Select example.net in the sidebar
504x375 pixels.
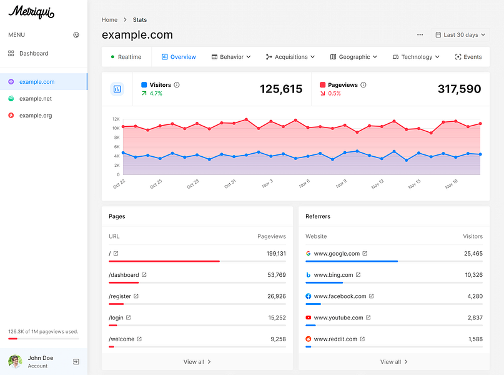click(35, 99)
